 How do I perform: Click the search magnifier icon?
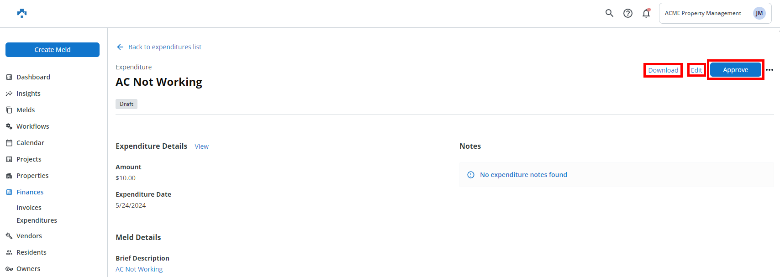(x=609, y=13)
